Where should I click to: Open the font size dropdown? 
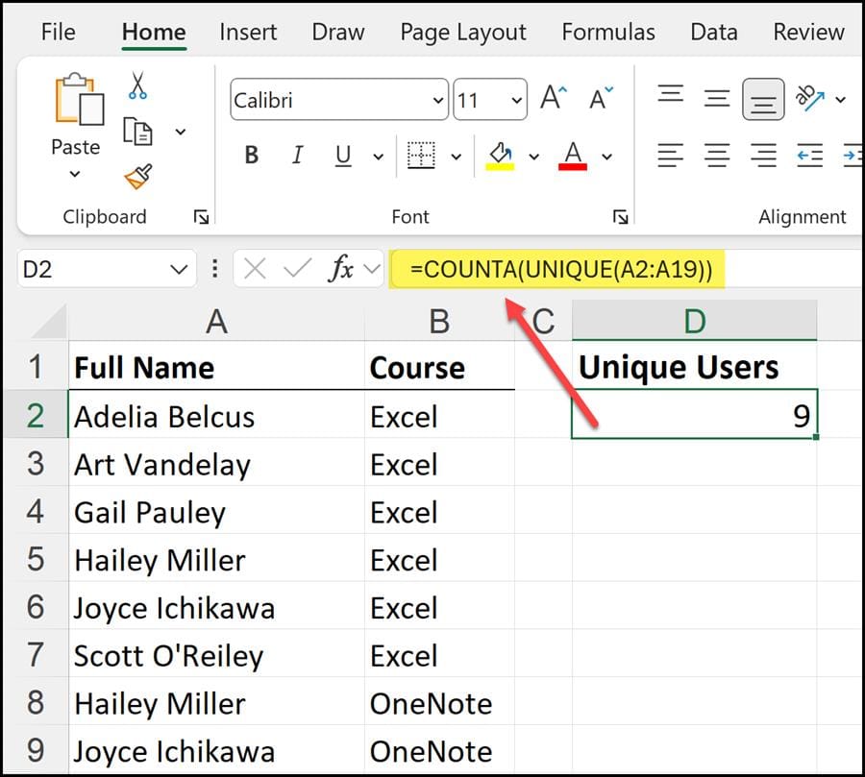514,100
